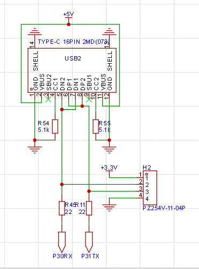Select the R55 resistor symbol
Viewport: 199px width, 269px height.
click(96, 126)
